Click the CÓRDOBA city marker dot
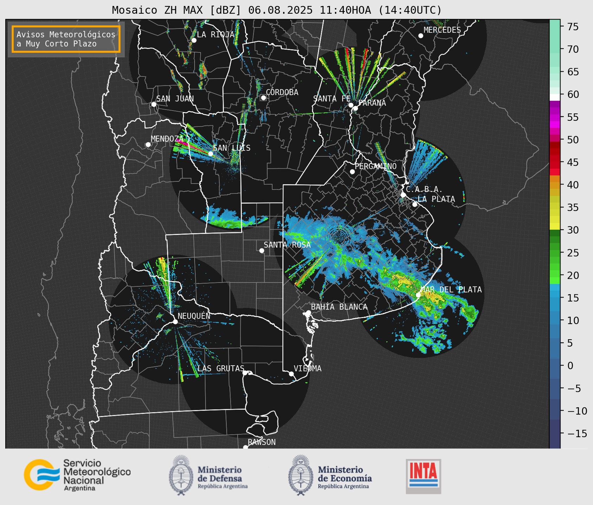The height and width of the screenshot is (505, 593). [x=263, y=98]
